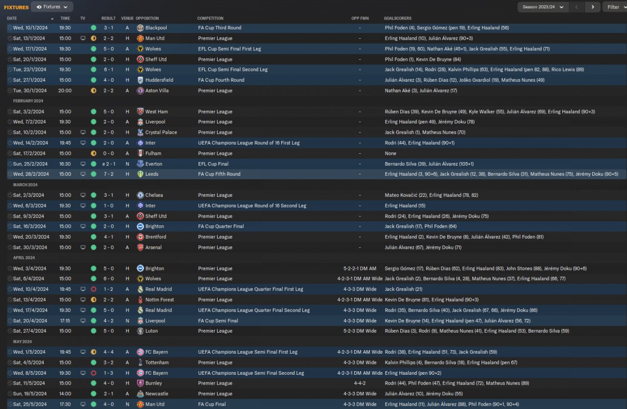627x409 pixels.
Task: Go to the next season with right arrow
Action: pyautogui.click(x=593, y=7)
